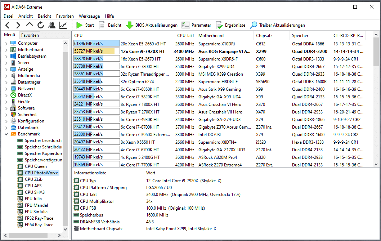The height and width of the screenshot is (241, 381).
Task: Switch to the Menü tab
Action: [x=9, y=35]
